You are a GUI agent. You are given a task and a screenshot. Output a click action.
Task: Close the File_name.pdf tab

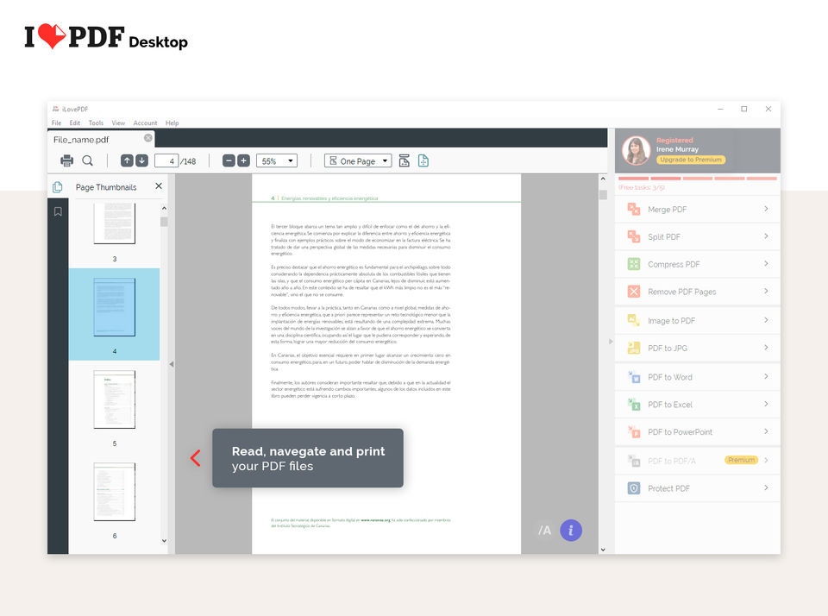[x=148, y=138]
